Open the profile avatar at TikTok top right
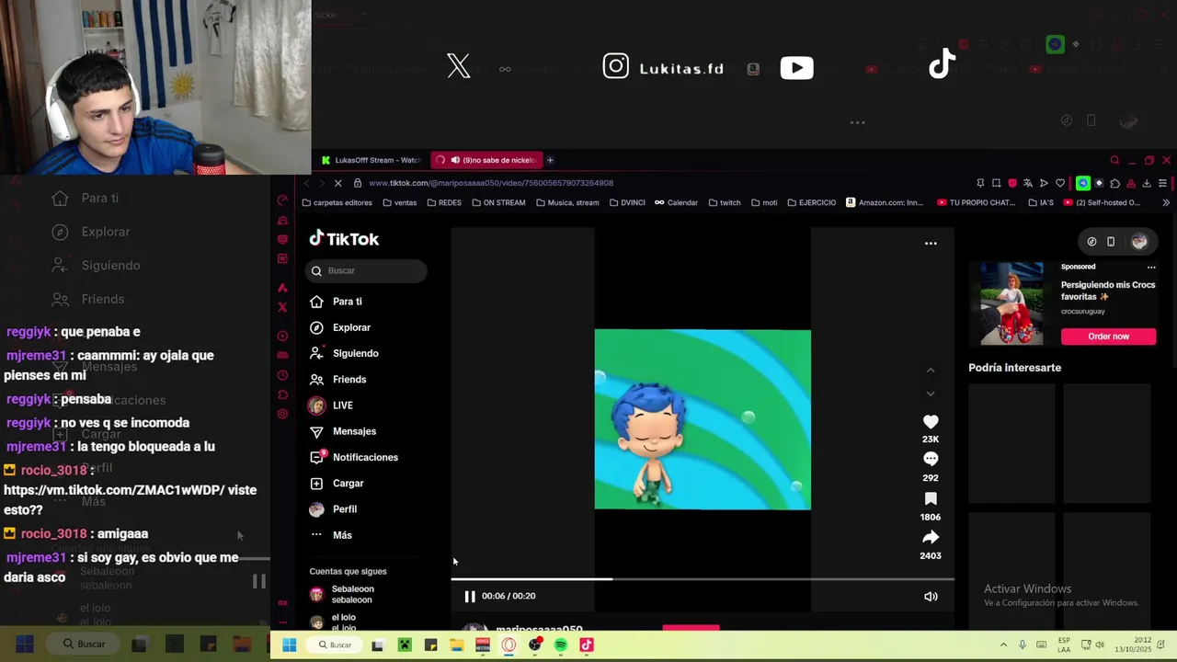This screenshot has height=662, width=1177. (1139, 242)
